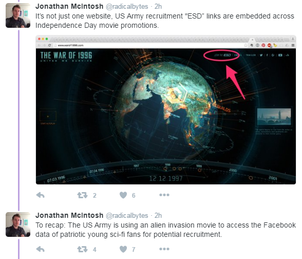Screen dimensions: 302x259
Task: Open @radicalbytes handle on first tweet
Action: pyautogui.click(x=127, y=7)
